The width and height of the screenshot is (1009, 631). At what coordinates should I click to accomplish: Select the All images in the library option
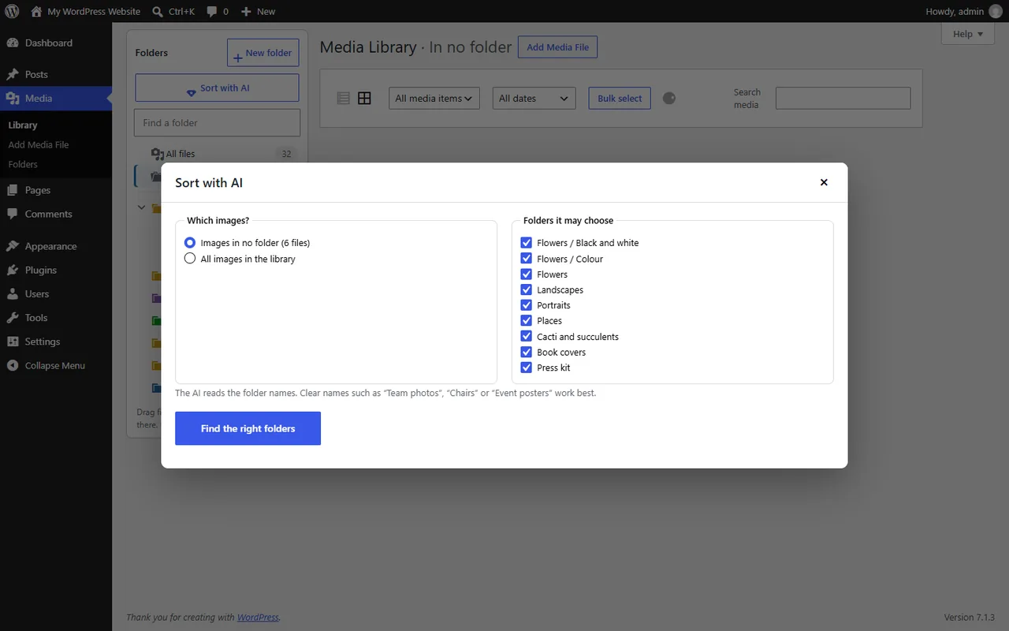pyautogui.click(x=189, y=258)
